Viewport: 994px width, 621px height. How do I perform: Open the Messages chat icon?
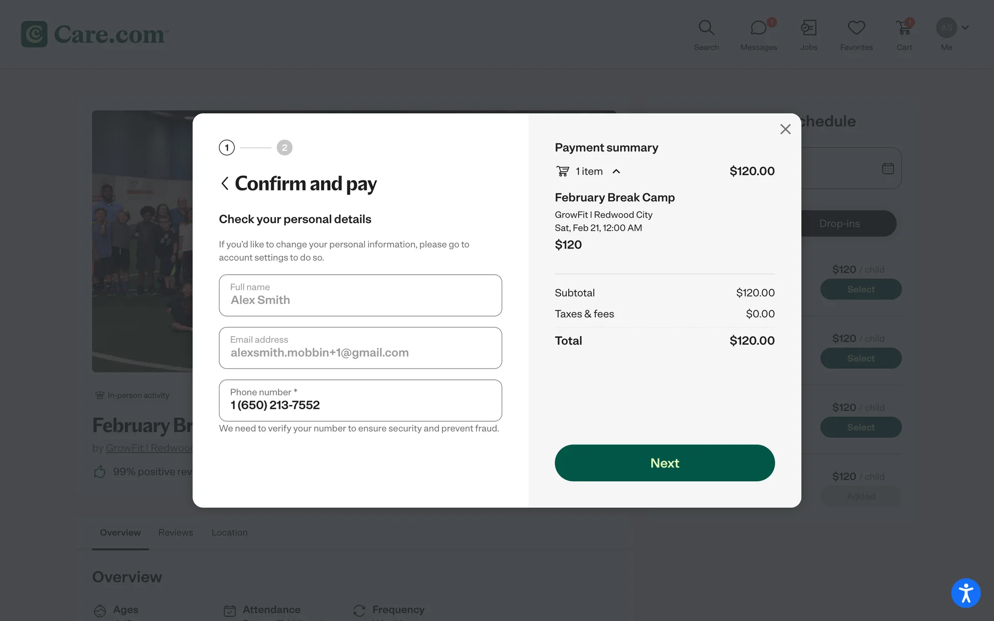(758, 28)
